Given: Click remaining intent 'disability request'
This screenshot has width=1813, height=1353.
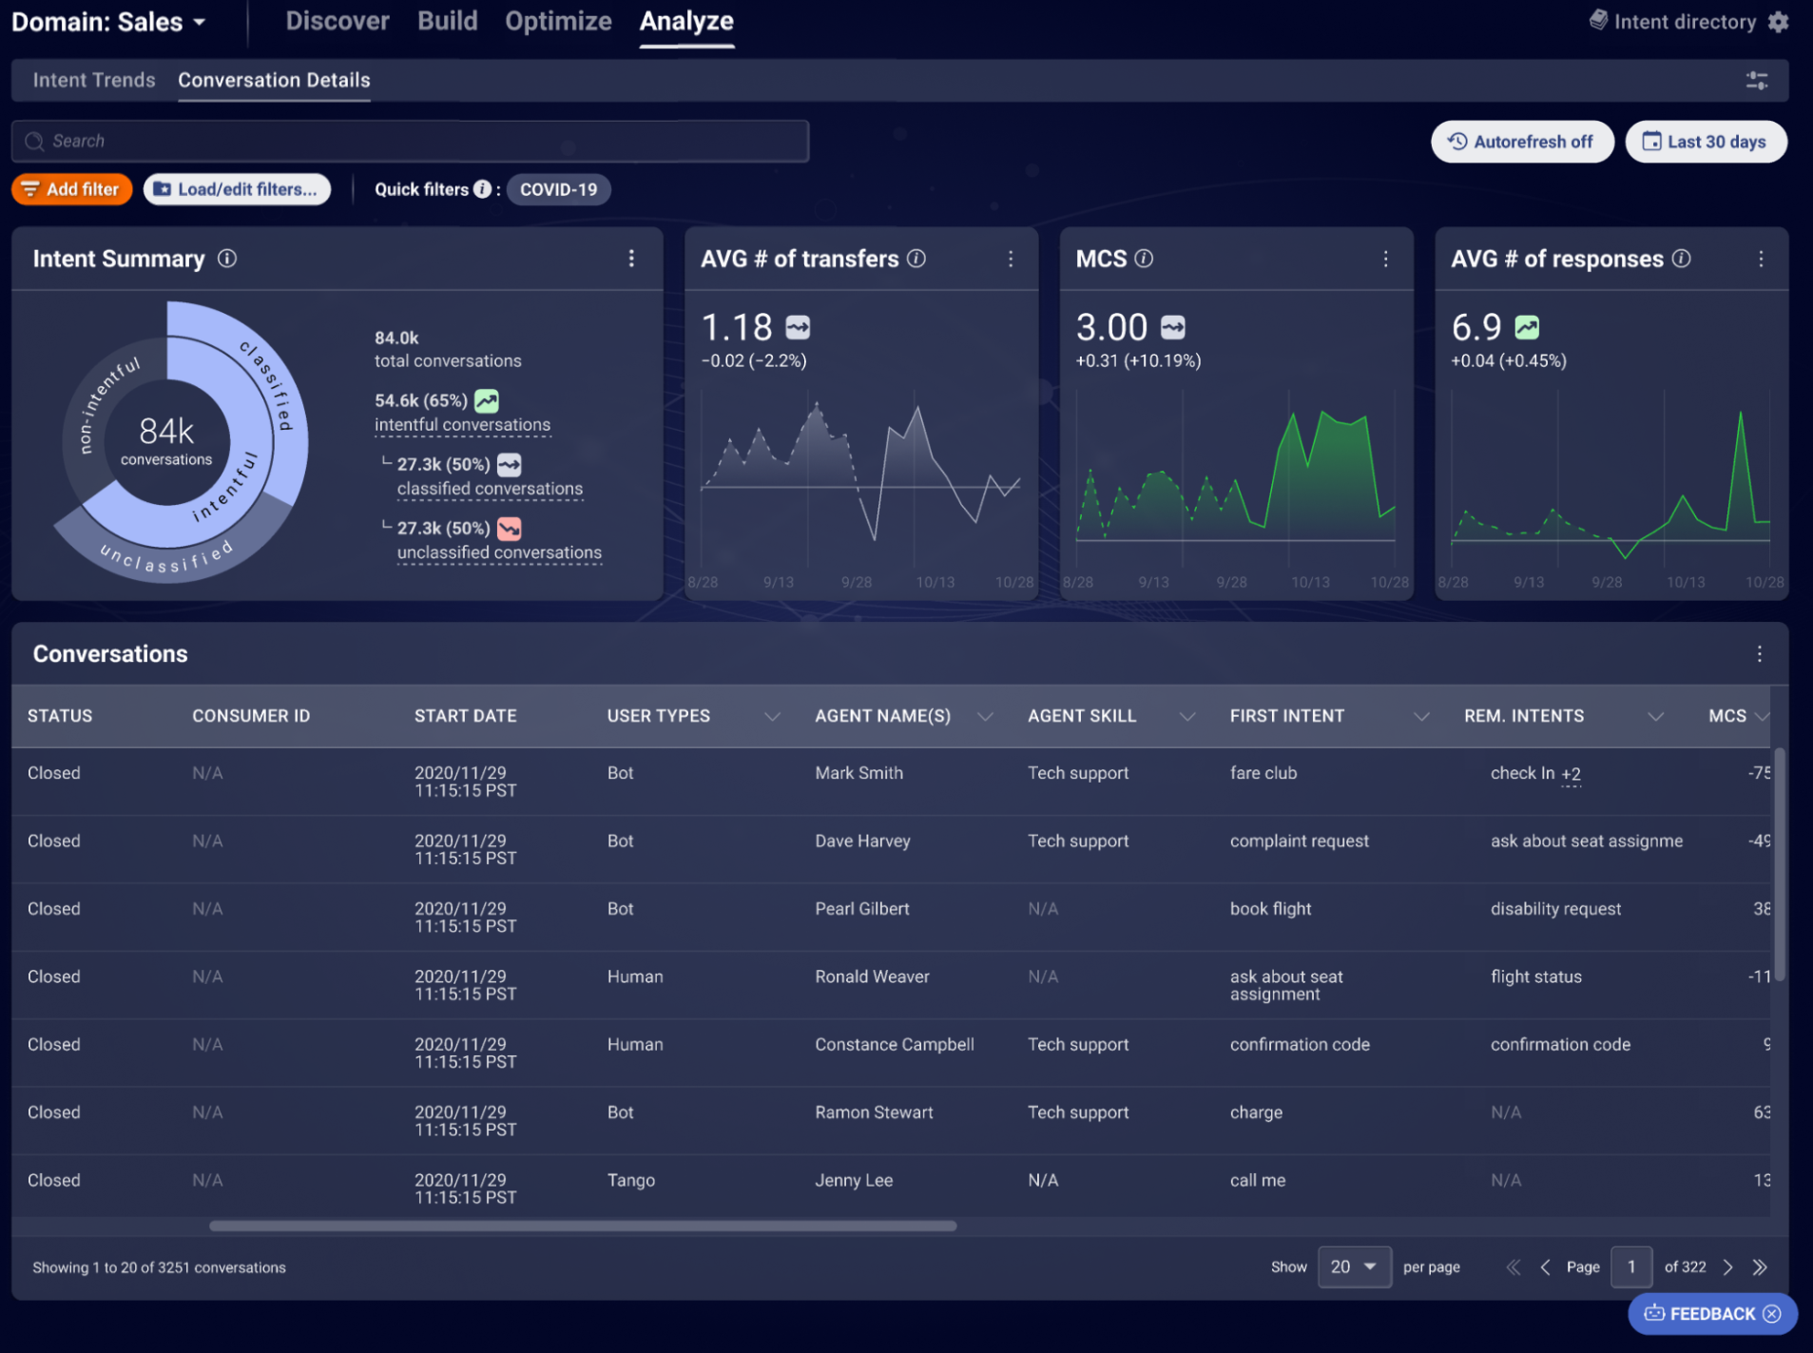Looking at the screenshot, I should pyautogui.click(x=1555, y=910).
